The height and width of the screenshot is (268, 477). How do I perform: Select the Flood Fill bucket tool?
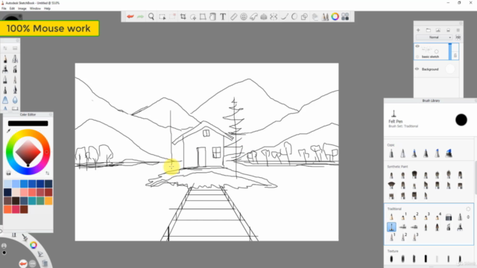pyautogui.click(x=212, y=16)
